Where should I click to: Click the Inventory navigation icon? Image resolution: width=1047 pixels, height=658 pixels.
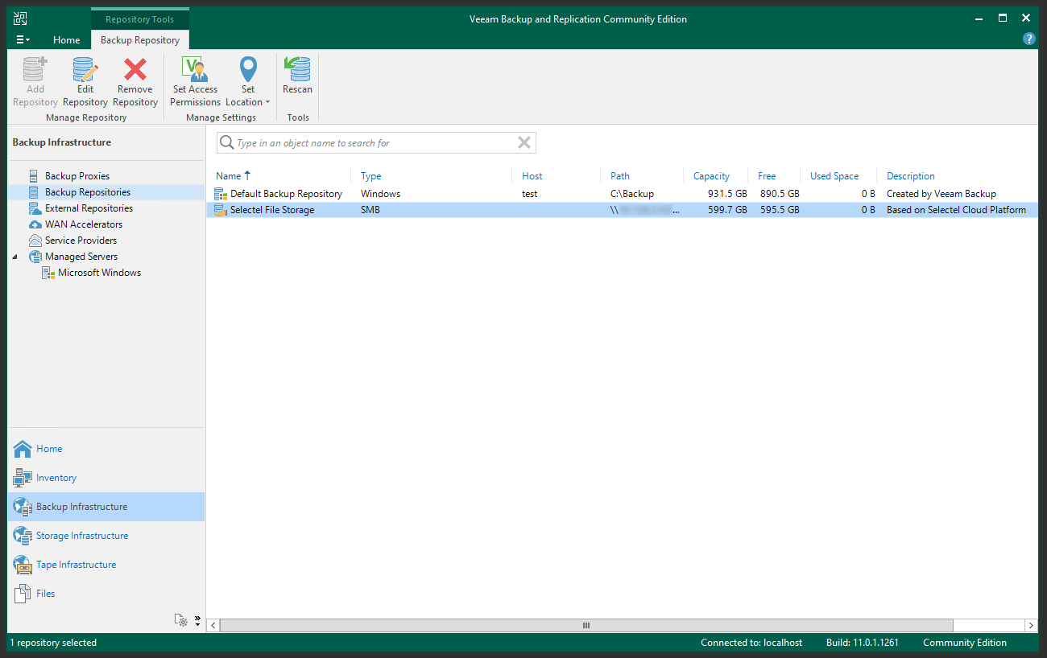point(23,478)
